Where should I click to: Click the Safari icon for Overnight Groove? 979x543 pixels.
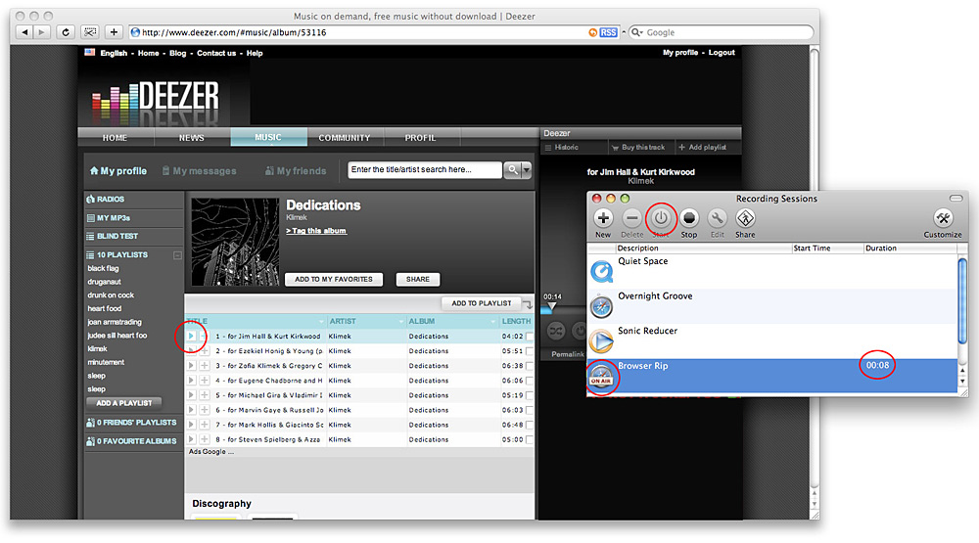click(601, 306)
